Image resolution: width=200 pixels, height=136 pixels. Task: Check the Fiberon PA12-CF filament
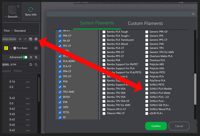(104, 109)
